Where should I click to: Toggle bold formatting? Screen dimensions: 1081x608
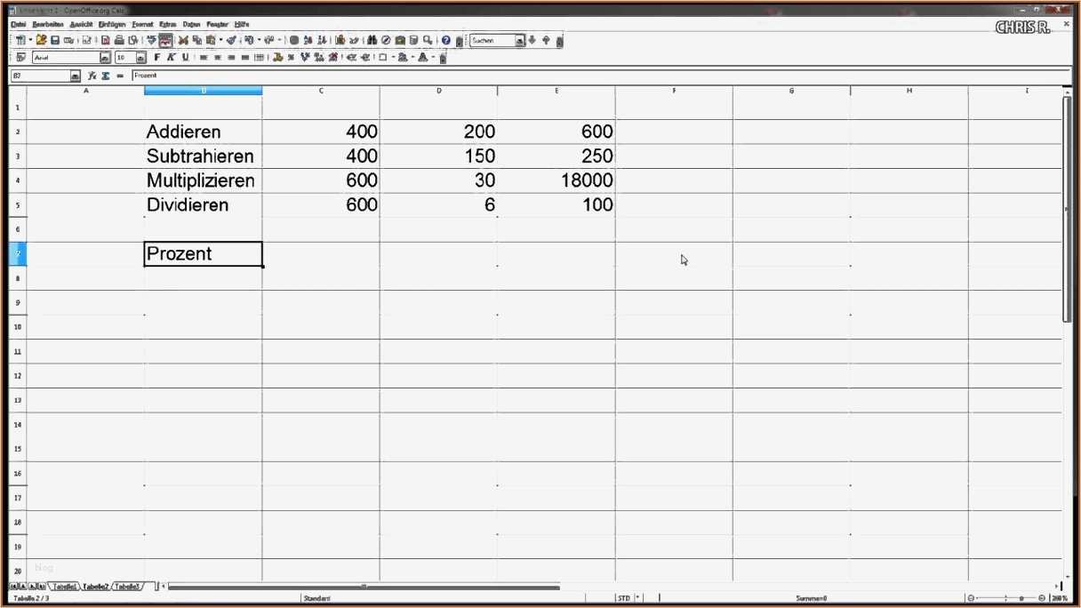pos(156,57)
